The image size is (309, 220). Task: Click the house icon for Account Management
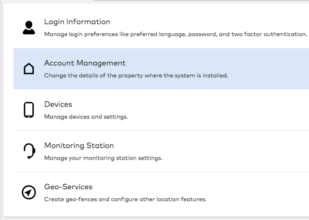point(29,69)
